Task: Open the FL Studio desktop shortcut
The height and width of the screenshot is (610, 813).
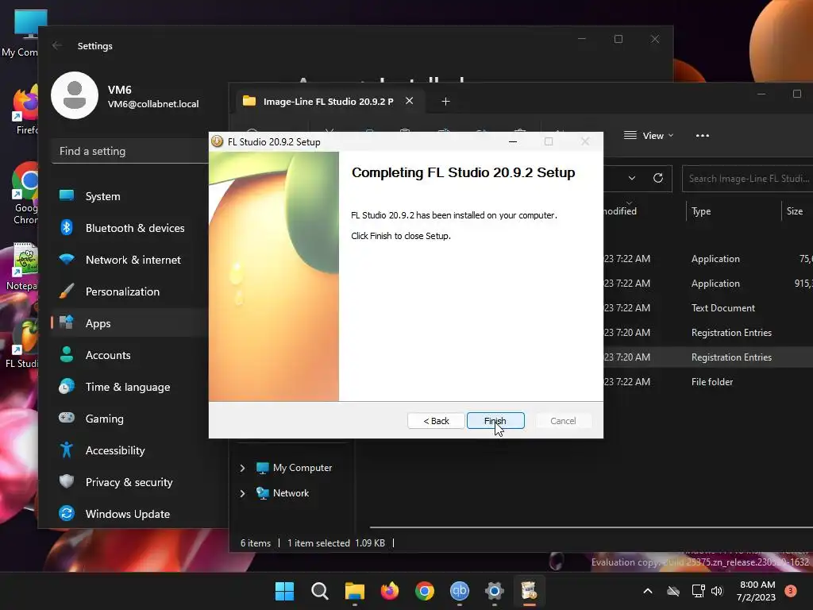Action: point(23,343)
